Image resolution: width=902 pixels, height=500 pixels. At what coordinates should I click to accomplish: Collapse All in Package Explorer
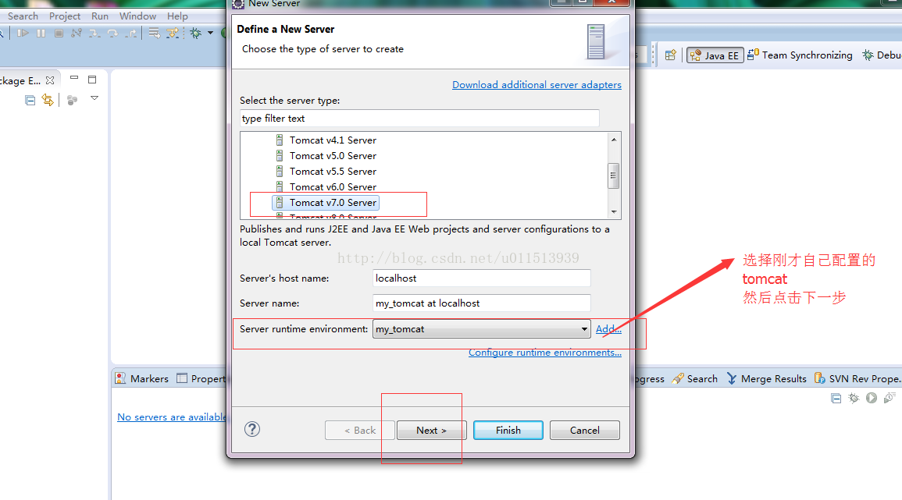[30, 101]
